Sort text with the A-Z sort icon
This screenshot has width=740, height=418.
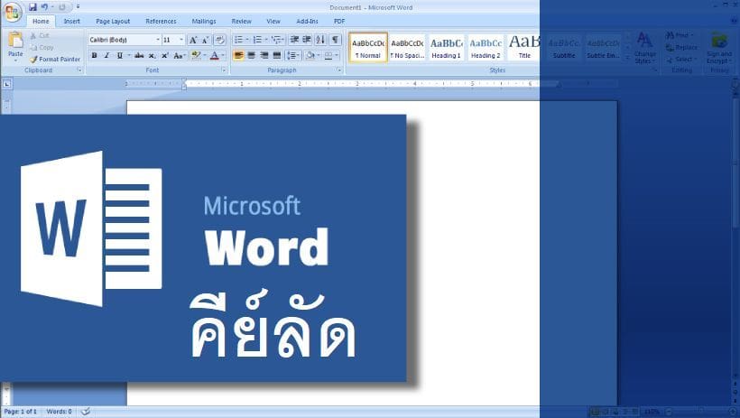[x=320, y=40]
